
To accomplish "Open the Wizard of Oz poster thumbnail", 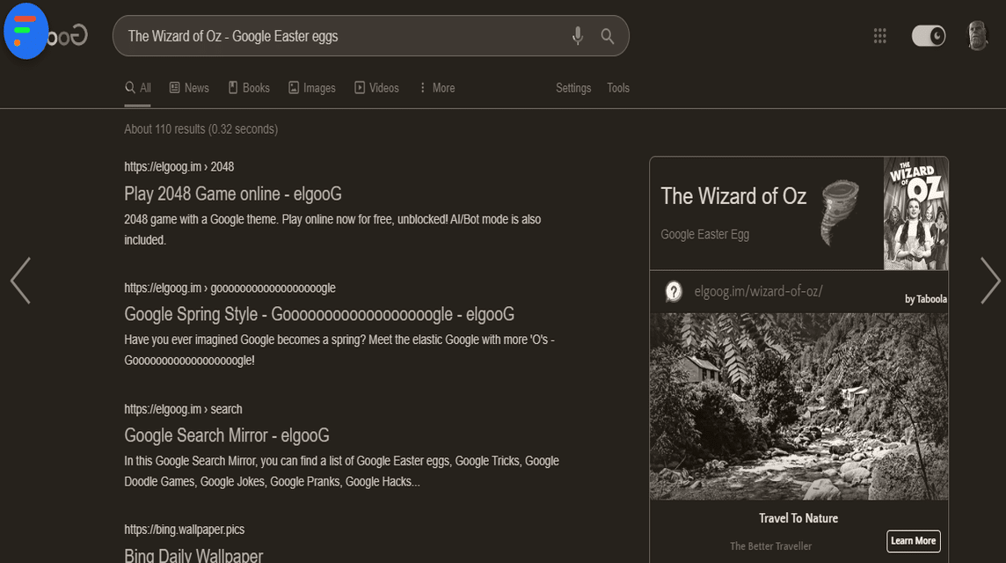I will pyautogui.click(x=915, y=213).
